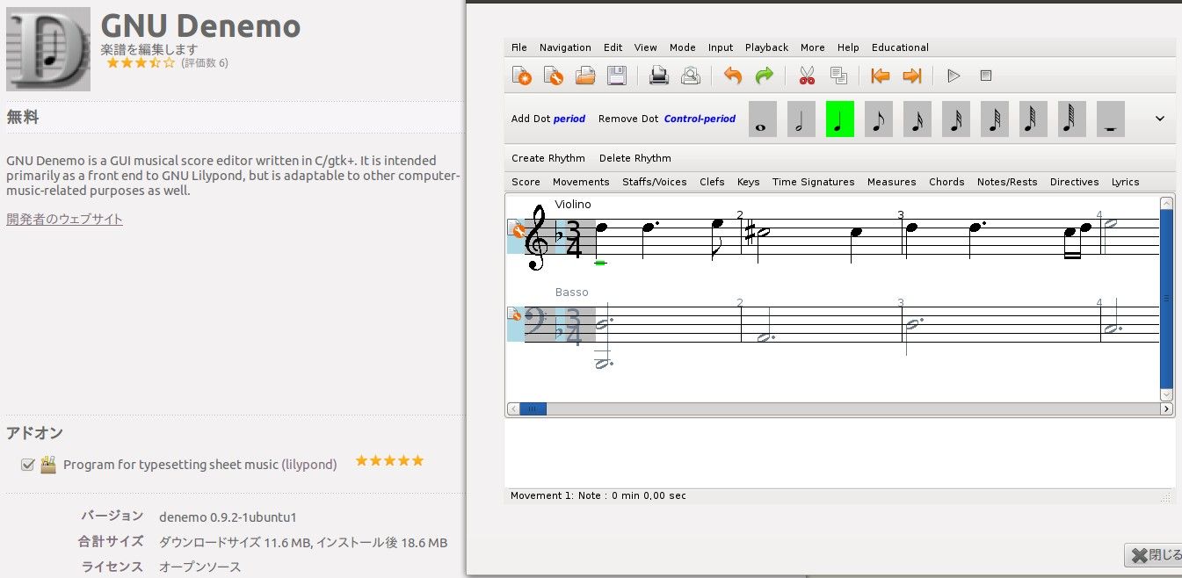Open the Navigation menu
This screenshot has width=1182, height=578.
click(x=565, y=47)
